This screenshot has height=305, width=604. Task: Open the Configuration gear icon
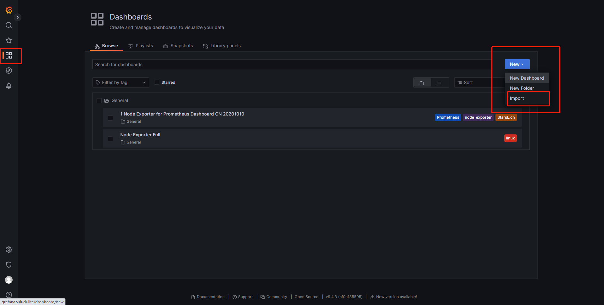click(9, 250)
